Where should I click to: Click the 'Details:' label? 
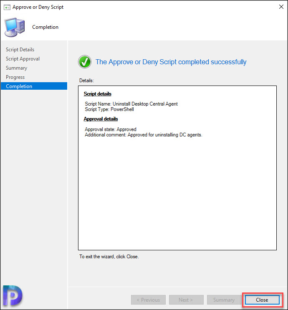[86, 81]
